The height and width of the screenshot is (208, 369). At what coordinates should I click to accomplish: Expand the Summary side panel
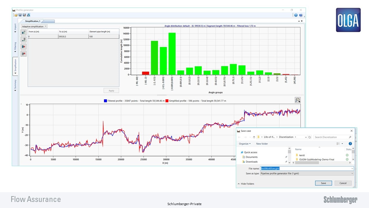(x=15, y=86)
